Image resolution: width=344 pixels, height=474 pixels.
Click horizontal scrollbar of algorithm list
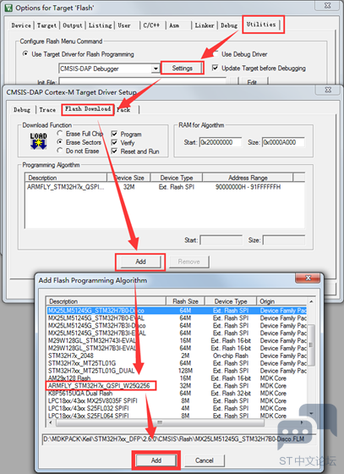pyautogui.click(x=160, y=422)
